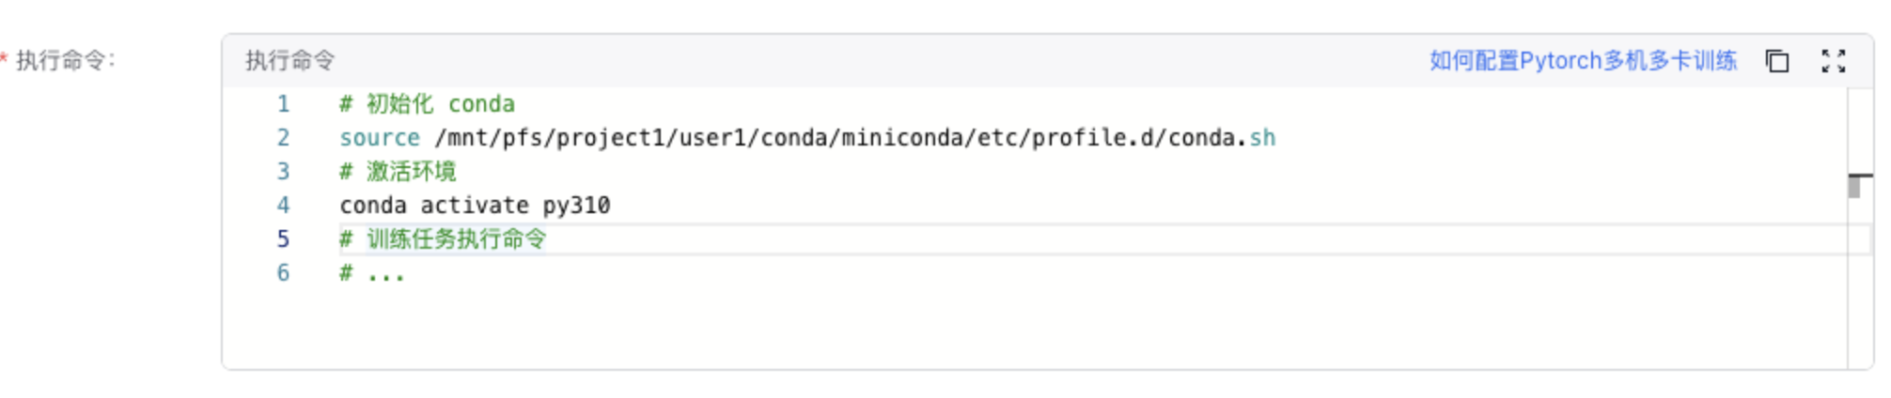Click line number 1 in the gutter
The height and width of the screenshot is (398, 1891).
[283, 104]
